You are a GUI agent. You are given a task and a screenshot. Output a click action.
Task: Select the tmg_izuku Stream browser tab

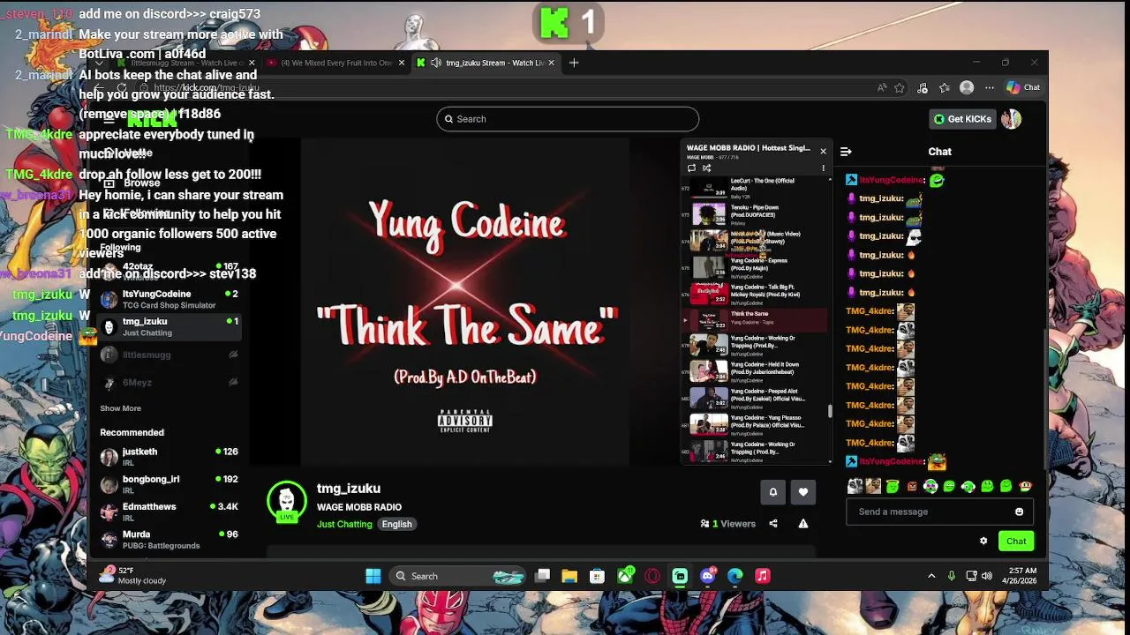pyautogui.click(x=486, y=63)
